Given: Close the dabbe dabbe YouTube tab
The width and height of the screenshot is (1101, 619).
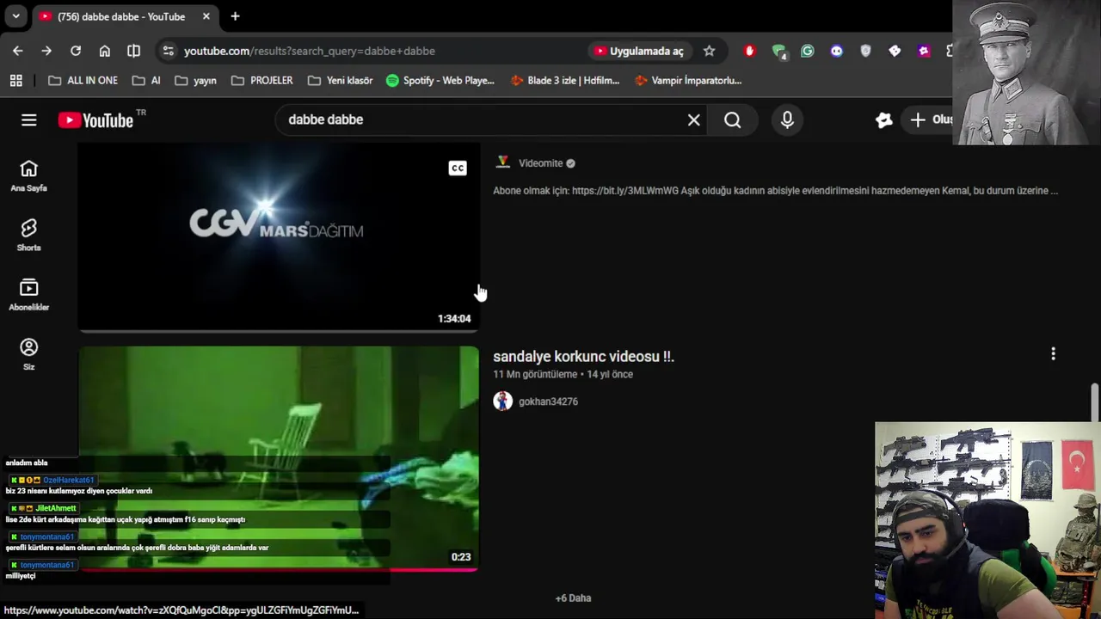Looking at the screenshot, I should [x=206, y=16].
